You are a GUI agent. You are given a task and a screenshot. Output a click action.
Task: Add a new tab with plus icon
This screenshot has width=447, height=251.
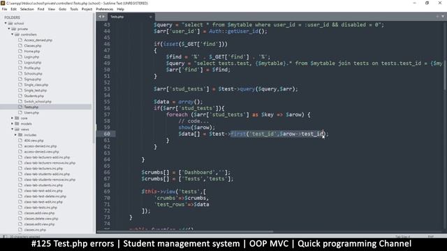437,17
